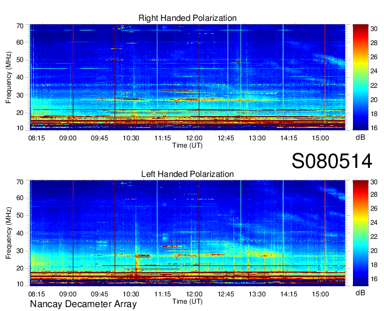Click the Right Handed spectrogram image
The image size is (384, 311).
pos(187,76)
